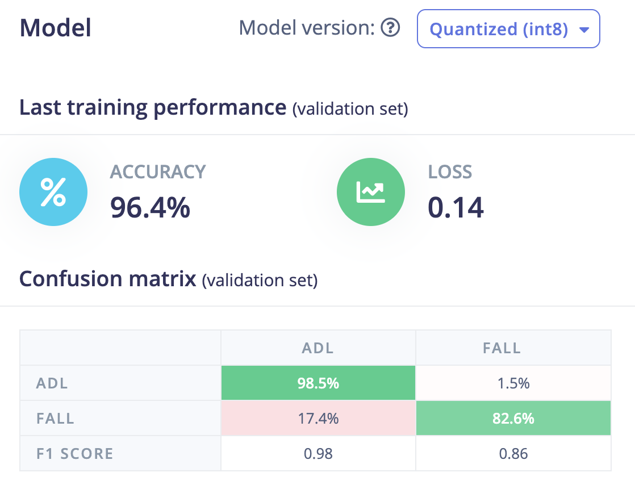The image size is (635, 485).
Task: Select the 17.4% FALL-ADL red cell
Action: click(318, 418)
